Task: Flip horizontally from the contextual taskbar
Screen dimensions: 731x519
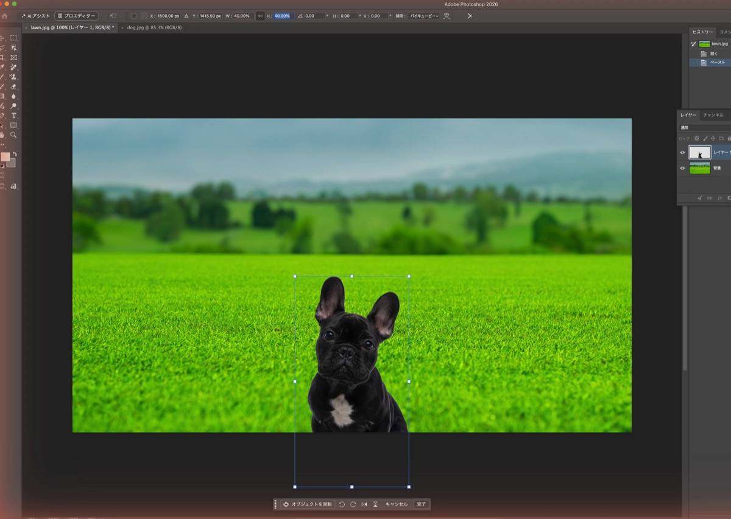Action: (364, 504)
